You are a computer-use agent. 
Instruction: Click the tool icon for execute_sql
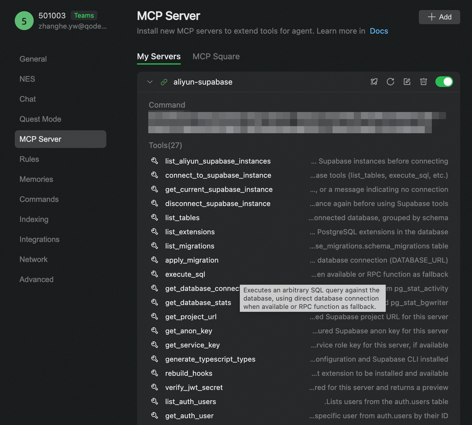[x=154, y=274]
